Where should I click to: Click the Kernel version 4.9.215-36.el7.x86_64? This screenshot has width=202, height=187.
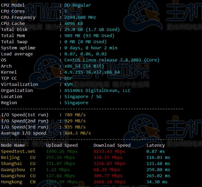point(92,72)
